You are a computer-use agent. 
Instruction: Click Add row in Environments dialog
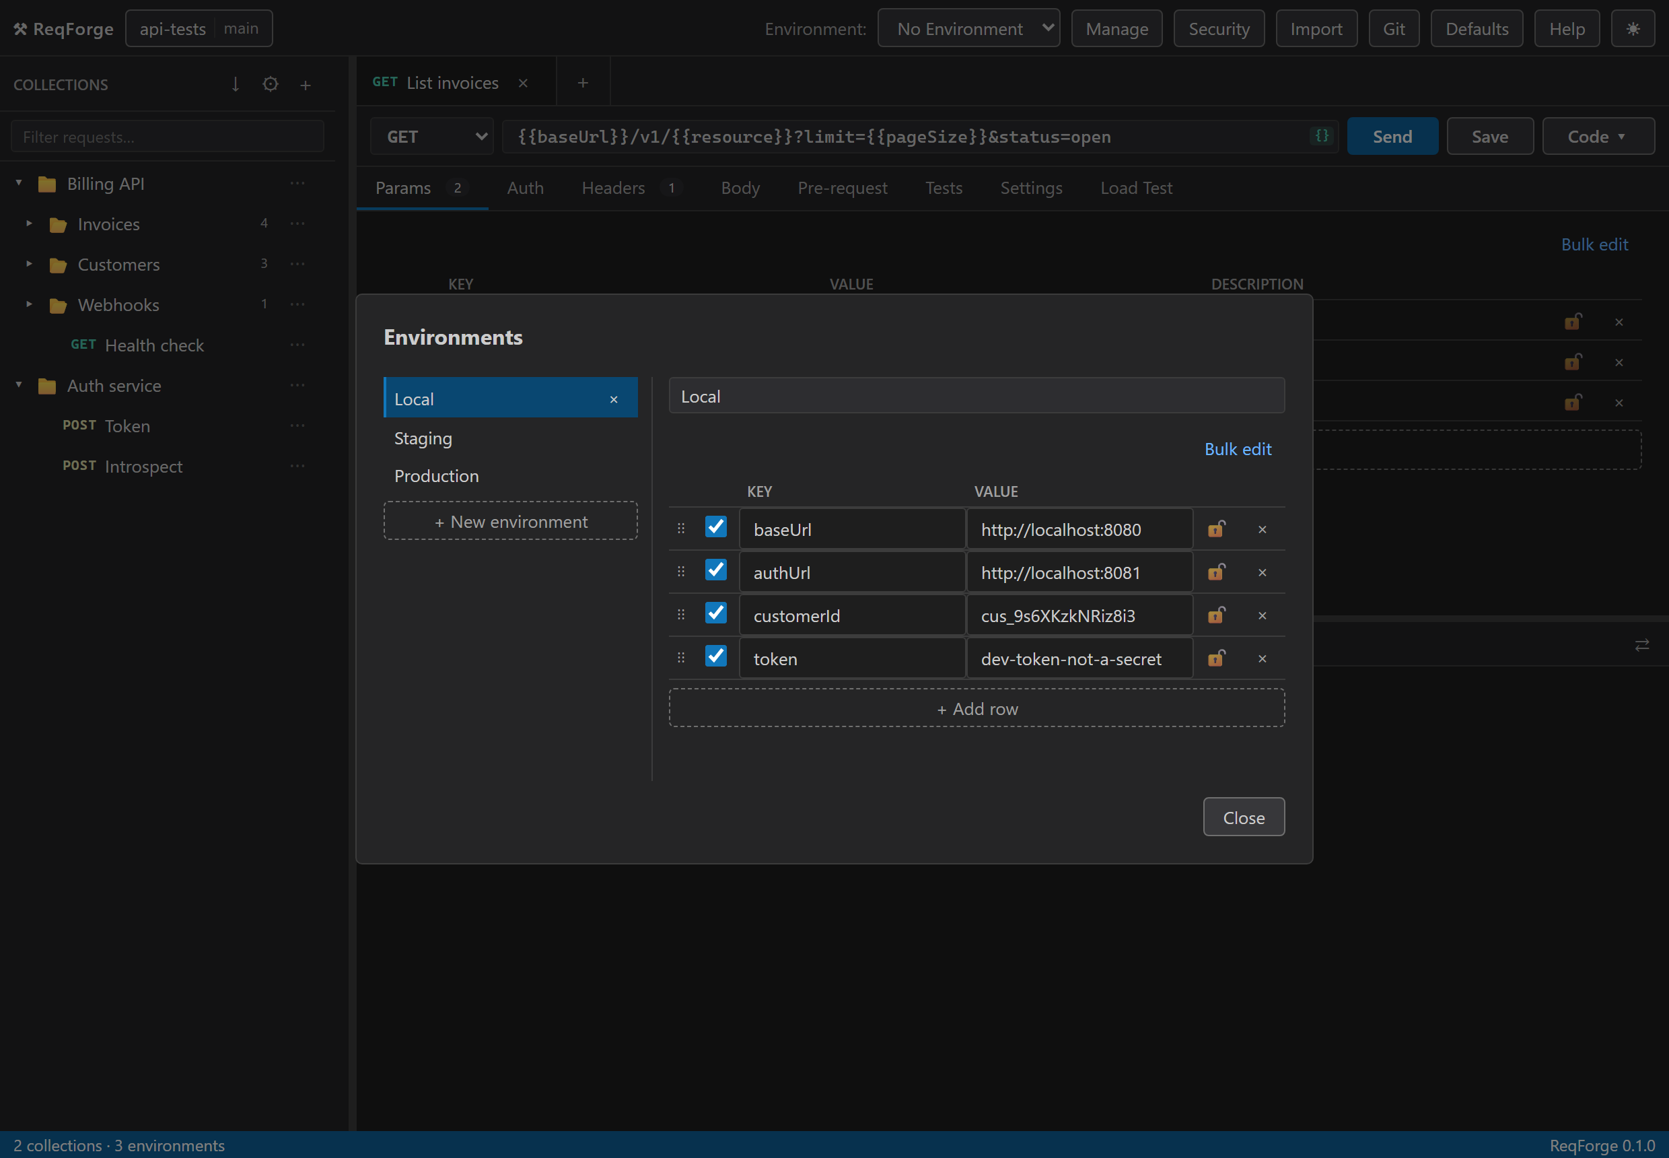(976, 708)
